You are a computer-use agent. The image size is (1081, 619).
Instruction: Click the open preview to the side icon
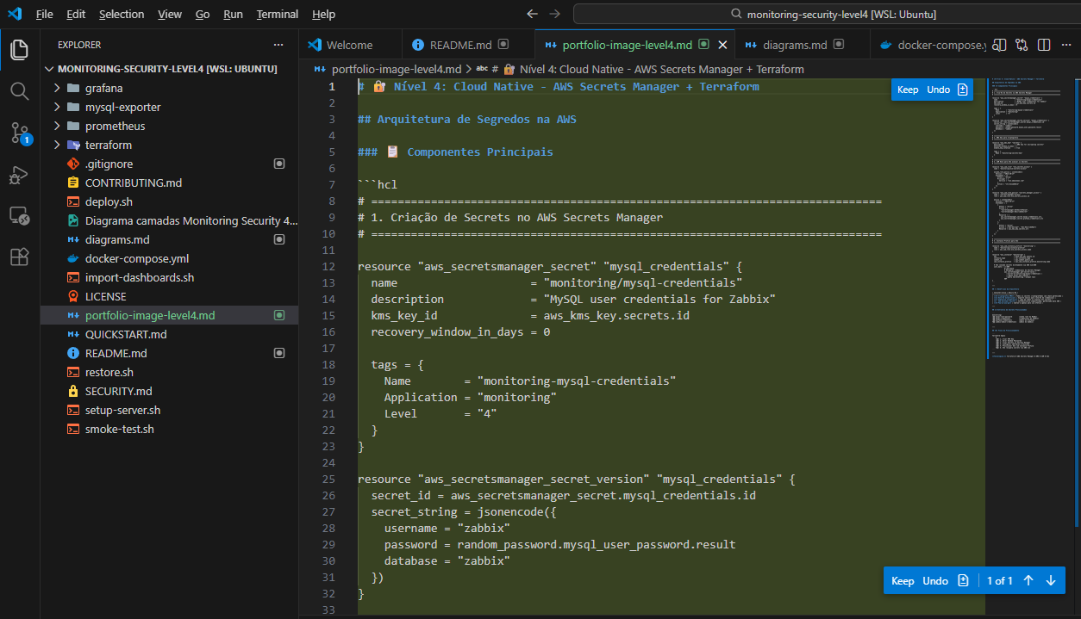(1000, 45)
